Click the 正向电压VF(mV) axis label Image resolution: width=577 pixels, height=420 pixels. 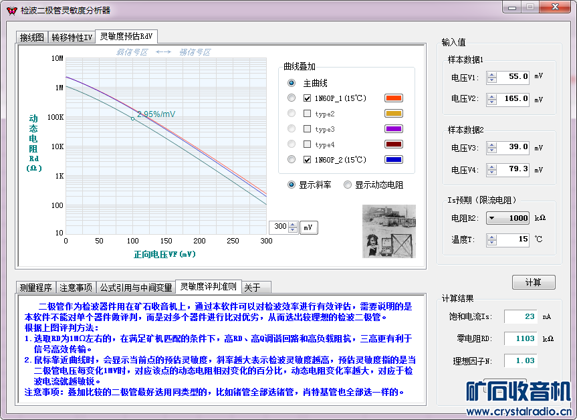point(164,254)
